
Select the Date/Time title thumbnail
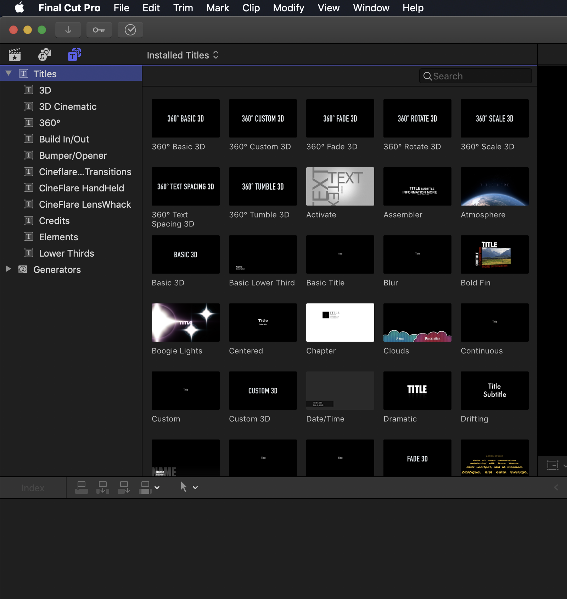pyautogui.click(x=340, y=391)
